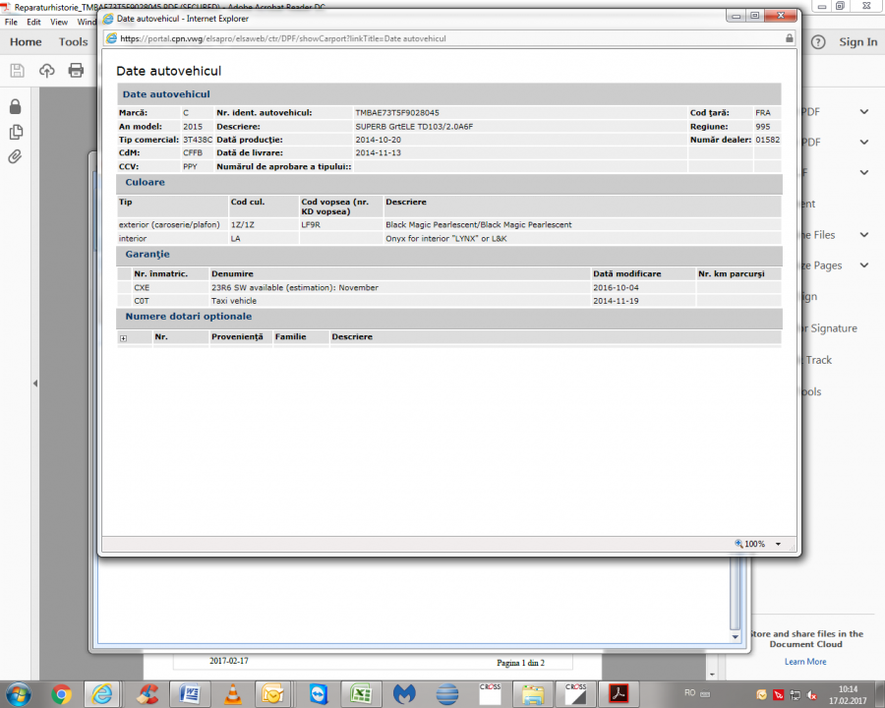The width and height of the screenshot is (885, 708).
Task: Expand the optional equipment rows plus box
Action: (124, 338)
